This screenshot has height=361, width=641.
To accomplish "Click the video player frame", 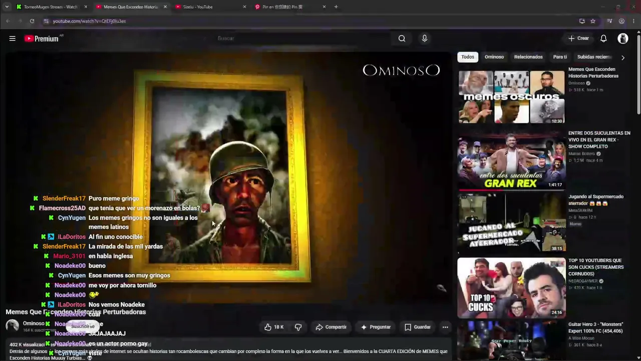I will pos(228,178).
